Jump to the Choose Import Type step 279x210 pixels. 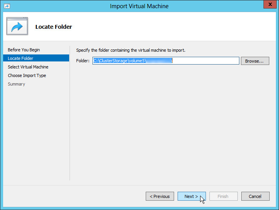[x=27, y=75]
